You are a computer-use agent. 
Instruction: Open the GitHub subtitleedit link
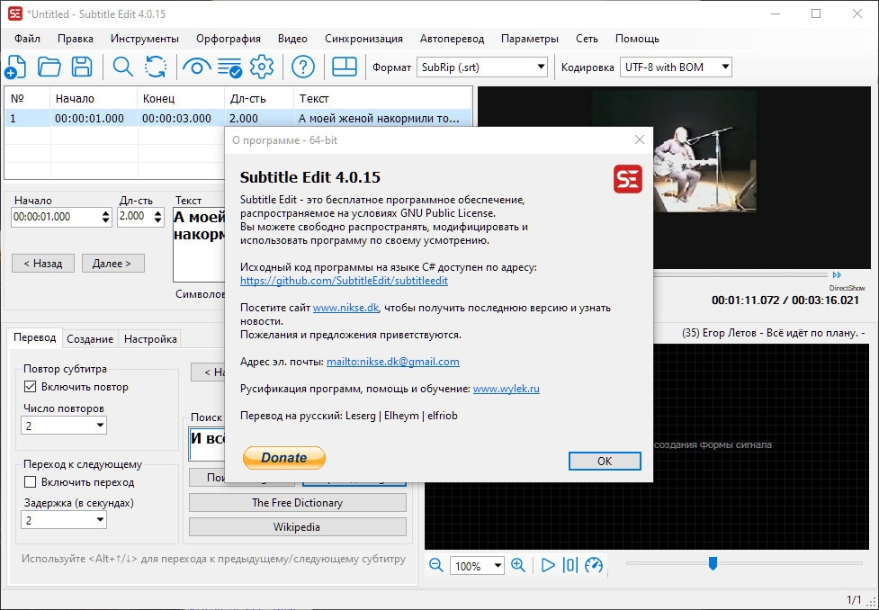coord(344,281)
